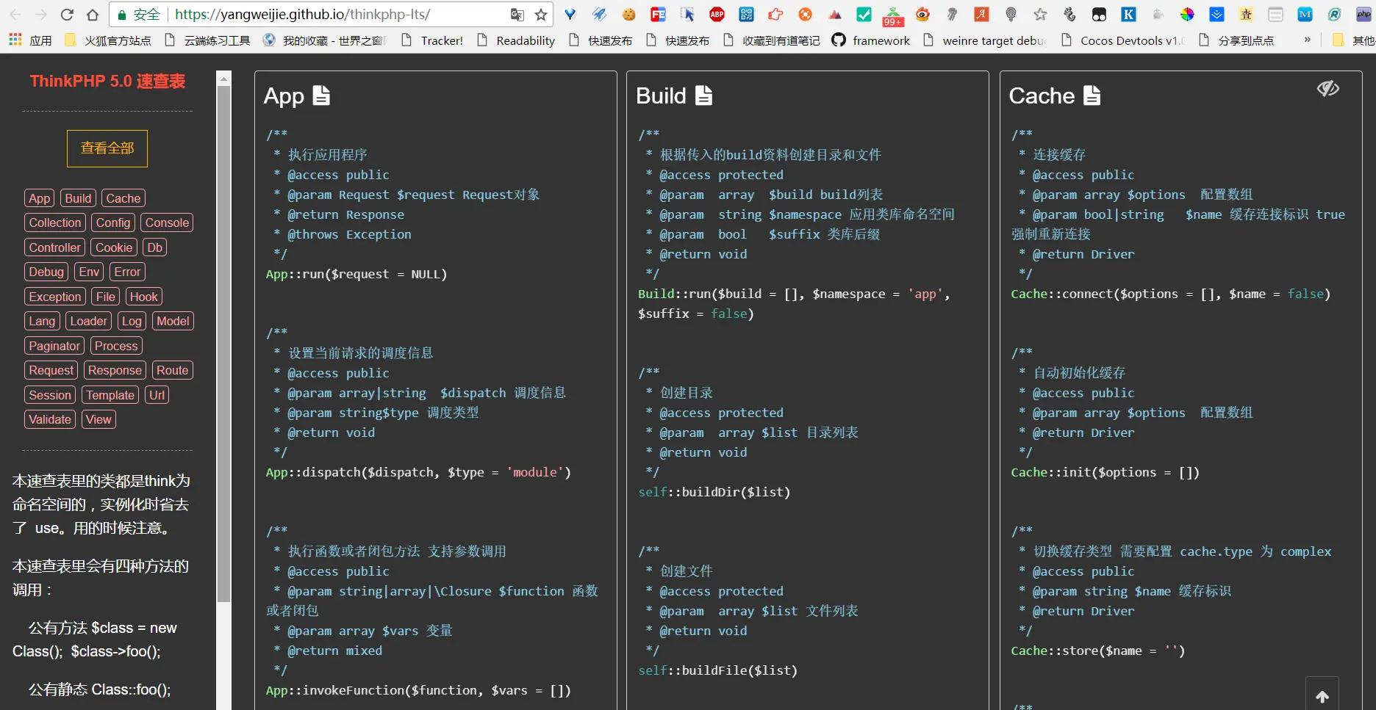Click the document icon beside App heading
The height and width of the screenshot is (710, 1376).
point(321,95)
